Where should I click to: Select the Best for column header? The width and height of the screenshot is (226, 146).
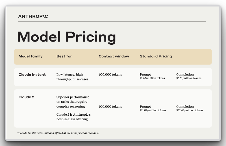click(64, 56)
